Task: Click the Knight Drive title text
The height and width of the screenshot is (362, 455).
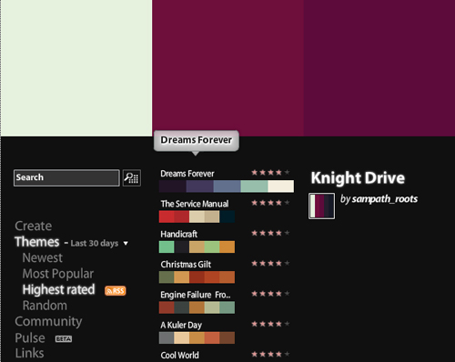Action: point(358,177)
